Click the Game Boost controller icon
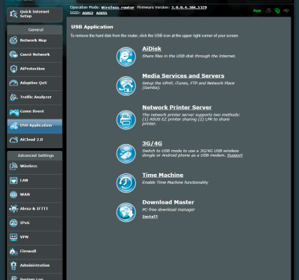 click(14, 112)
